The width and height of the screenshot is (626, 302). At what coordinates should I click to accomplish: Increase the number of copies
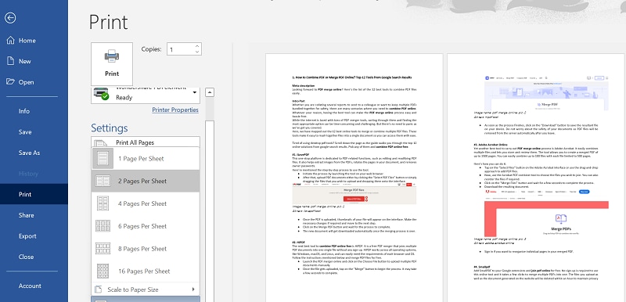click(x=197, y=47)
